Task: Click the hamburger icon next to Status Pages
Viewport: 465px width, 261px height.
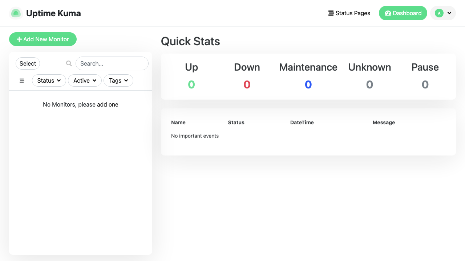Action: tap(331, 13)
